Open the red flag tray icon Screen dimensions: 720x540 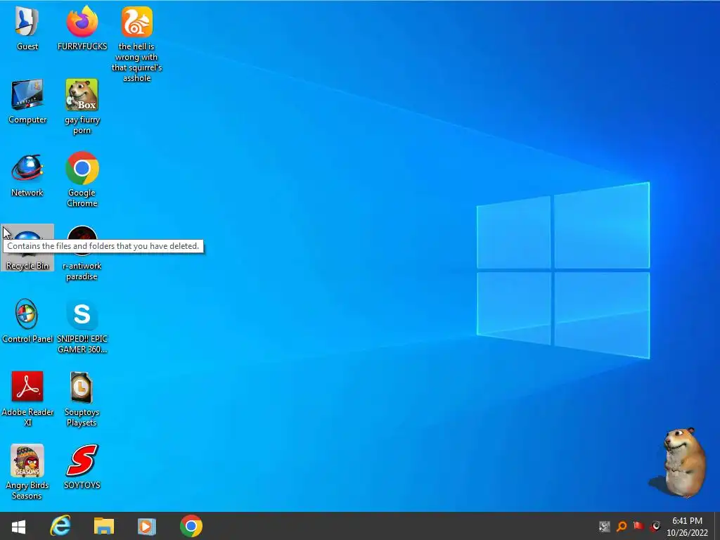pos(638,526)
